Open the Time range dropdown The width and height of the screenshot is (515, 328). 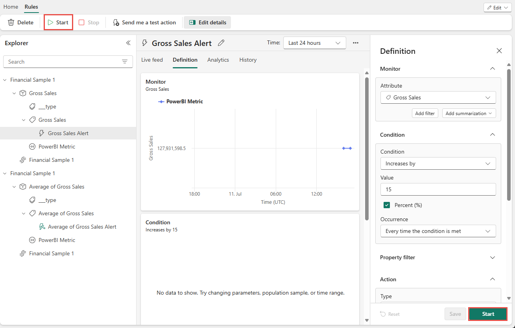point(314,43)
